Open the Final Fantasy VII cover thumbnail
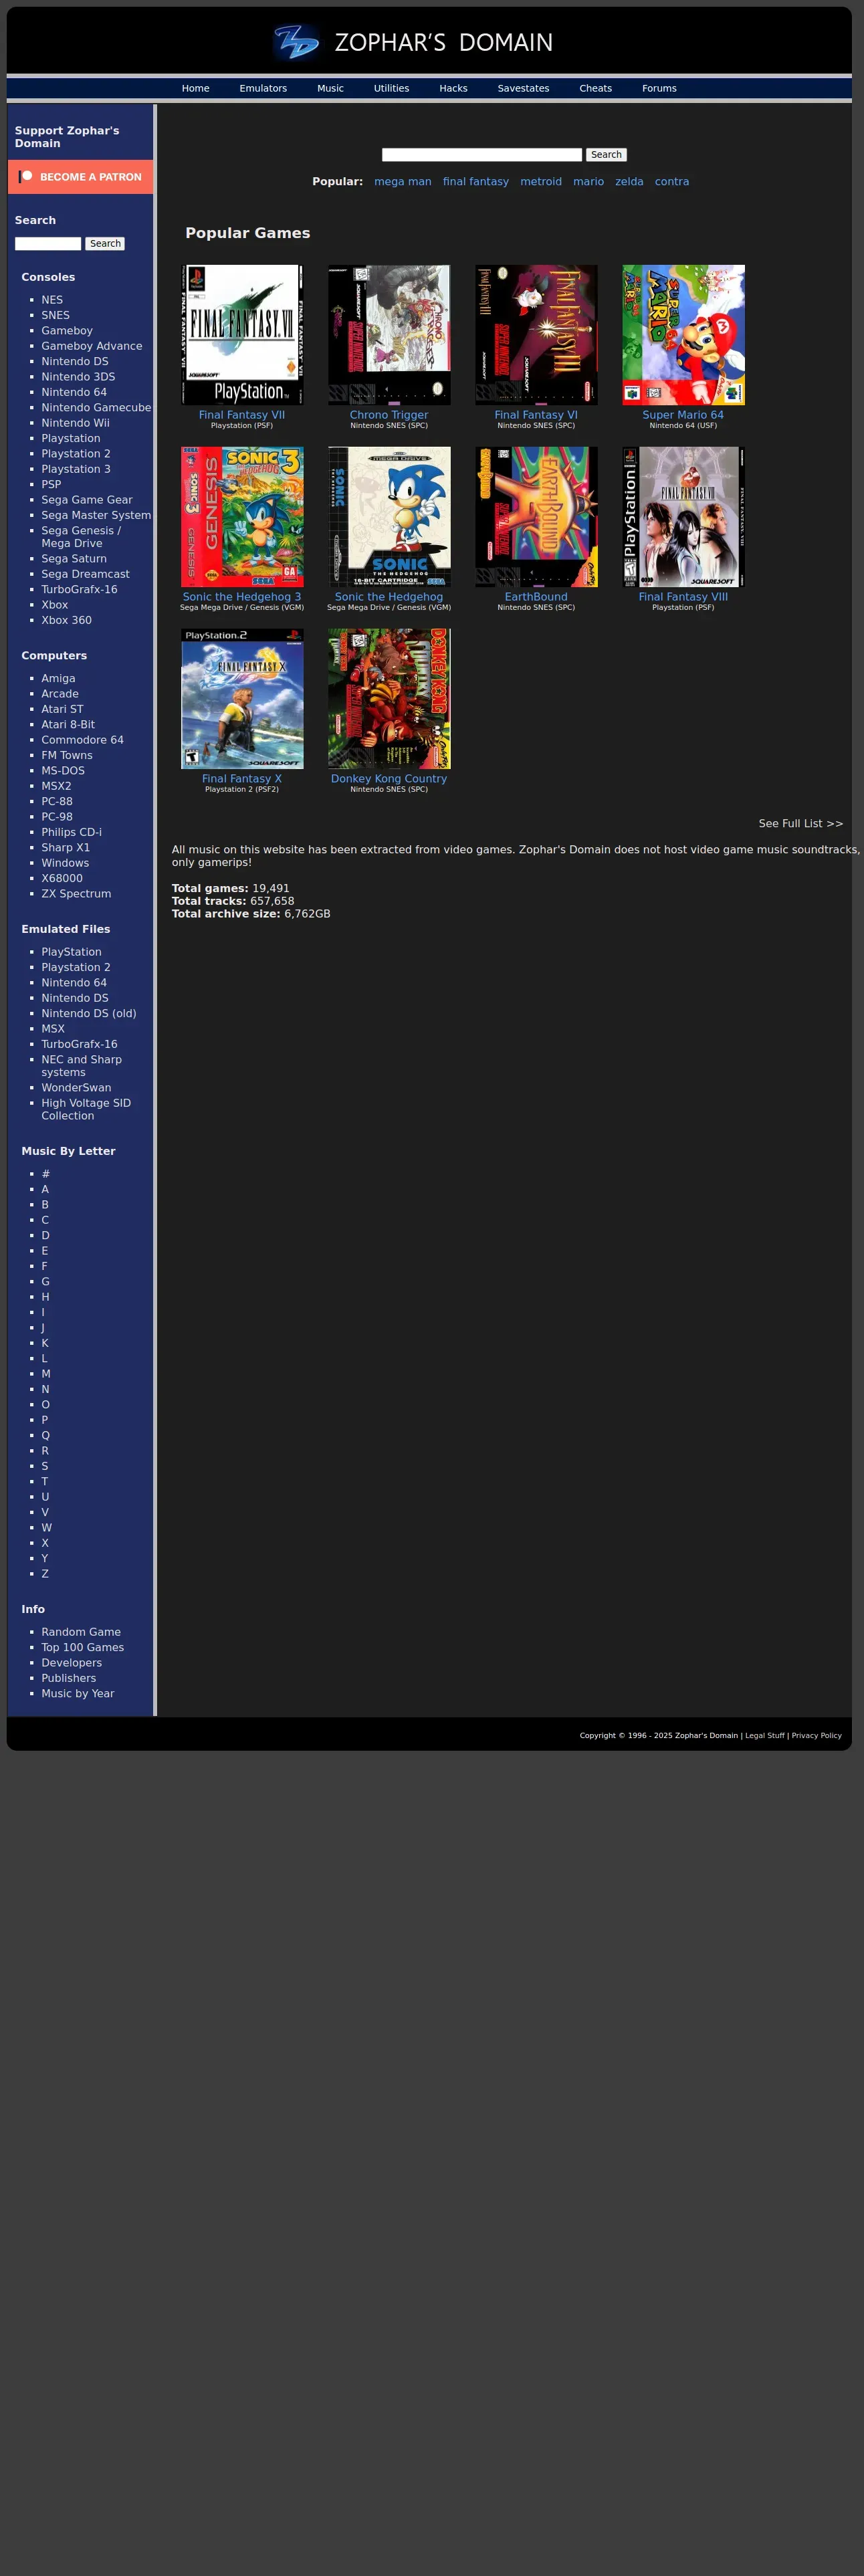This screenshot has height=2576, width=864. pos(242,335)
